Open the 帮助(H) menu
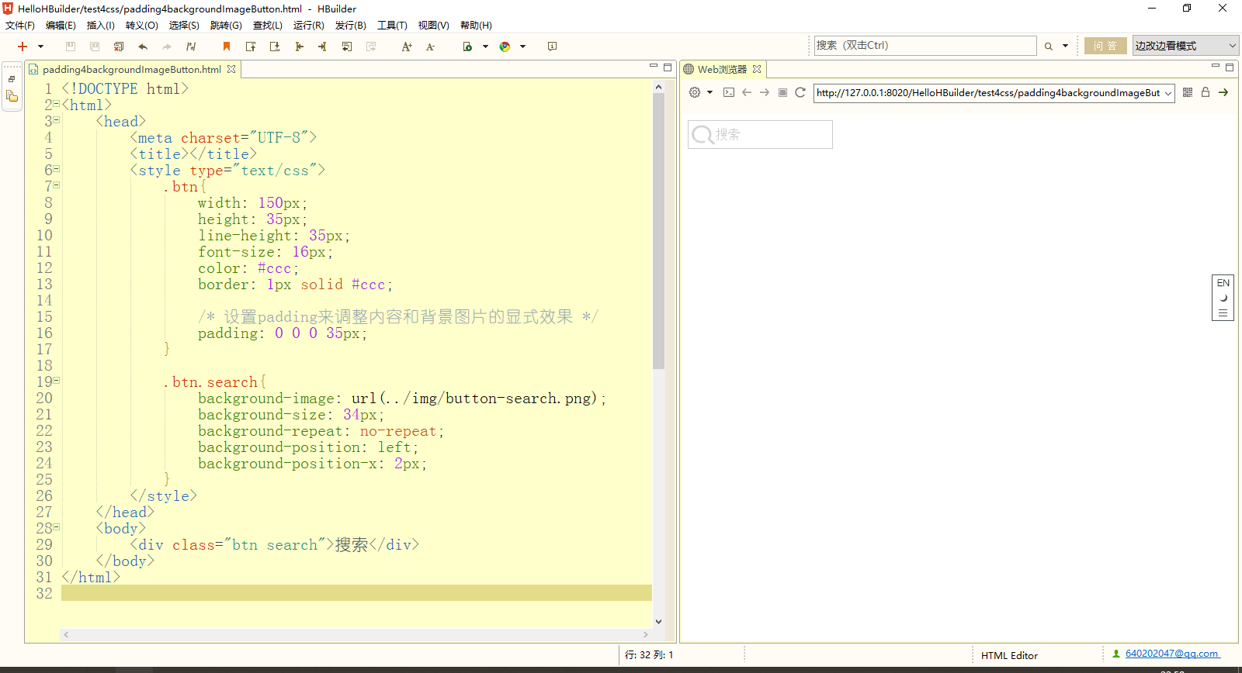Viewport: 1242px width, 673px height. 476,26
